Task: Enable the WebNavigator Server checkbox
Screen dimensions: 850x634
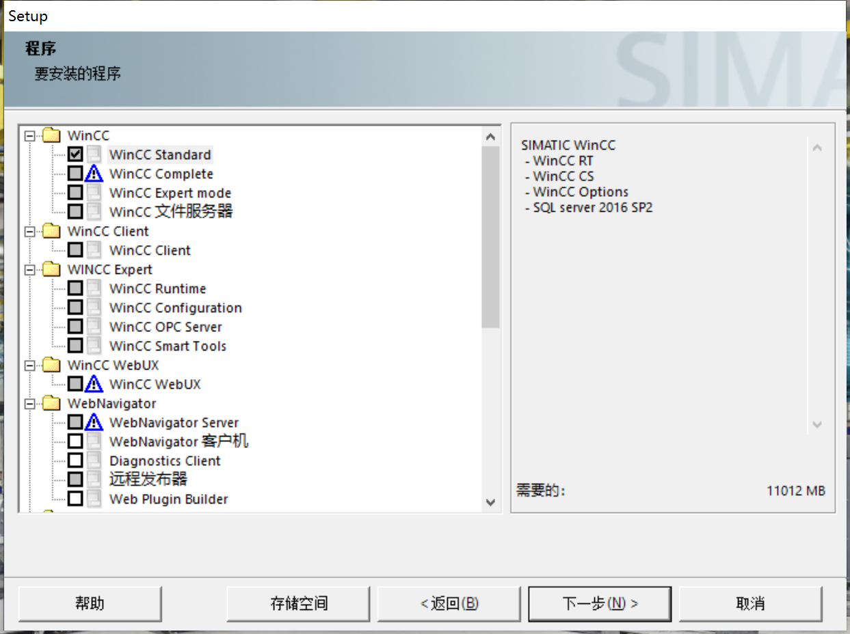Action: pyautogui.click(x=75, y=422)
